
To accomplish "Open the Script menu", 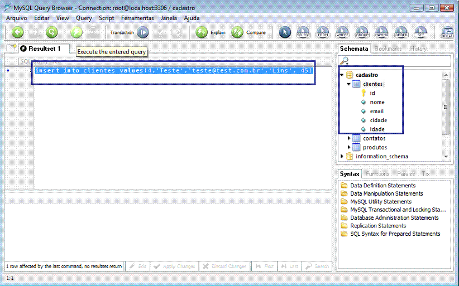I will (106, 18).
